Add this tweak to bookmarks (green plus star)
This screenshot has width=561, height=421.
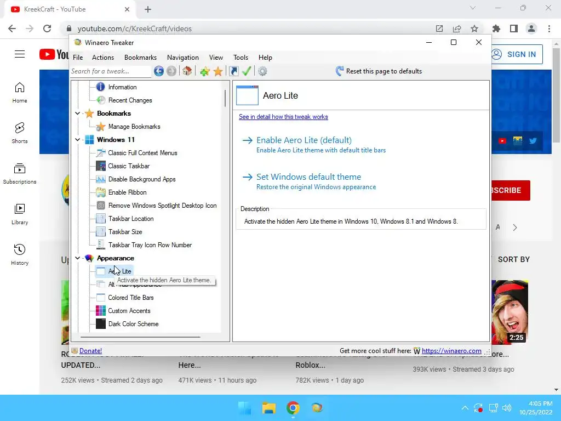(x=205, y=71)
